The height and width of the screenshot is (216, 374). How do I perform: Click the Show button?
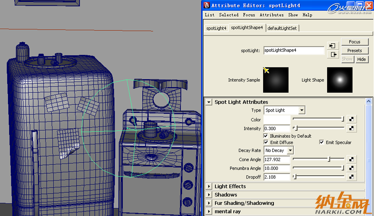pos(347,59)
